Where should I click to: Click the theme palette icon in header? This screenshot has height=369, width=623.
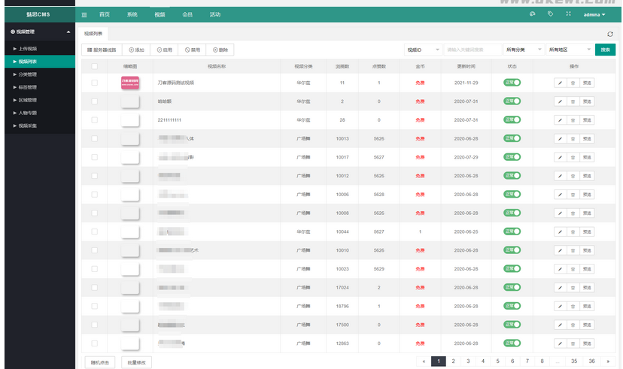point(532,14)
